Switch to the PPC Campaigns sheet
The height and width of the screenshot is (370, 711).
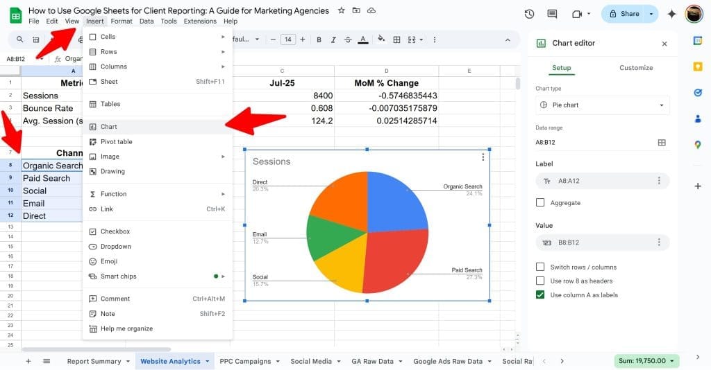pos(245,362)
